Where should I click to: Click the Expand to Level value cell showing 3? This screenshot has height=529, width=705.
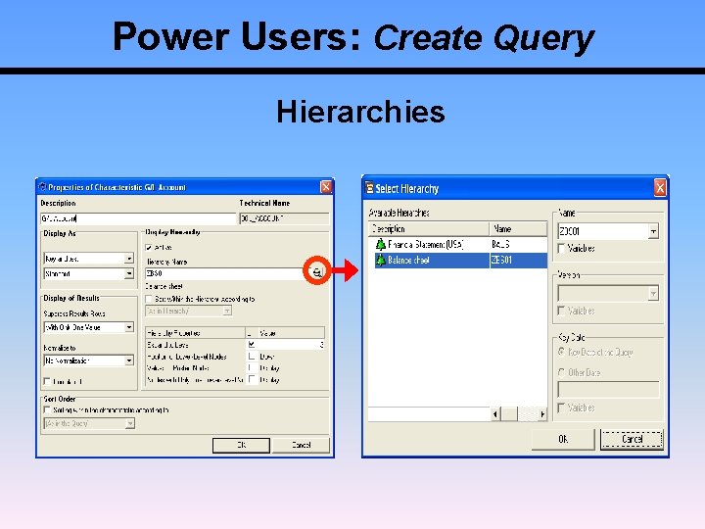click(291, 345)
